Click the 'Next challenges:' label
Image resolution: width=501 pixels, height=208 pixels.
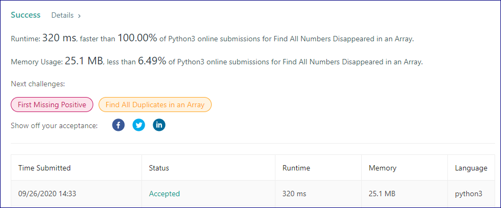pyautogui.click(x=38, y=84)
